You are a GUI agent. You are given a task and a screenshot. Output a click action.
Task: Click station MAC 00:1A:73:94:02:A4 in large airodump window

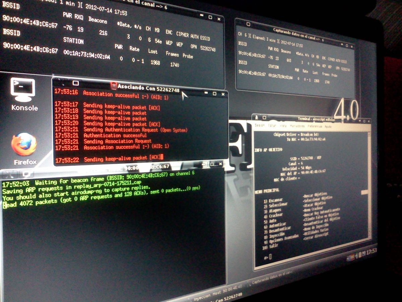coord(87,55)
